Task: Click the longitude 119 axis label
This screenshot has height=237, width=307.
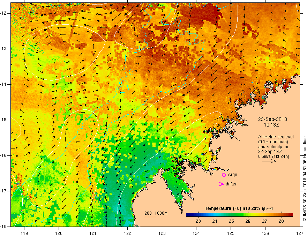Action: coord(24,233)
